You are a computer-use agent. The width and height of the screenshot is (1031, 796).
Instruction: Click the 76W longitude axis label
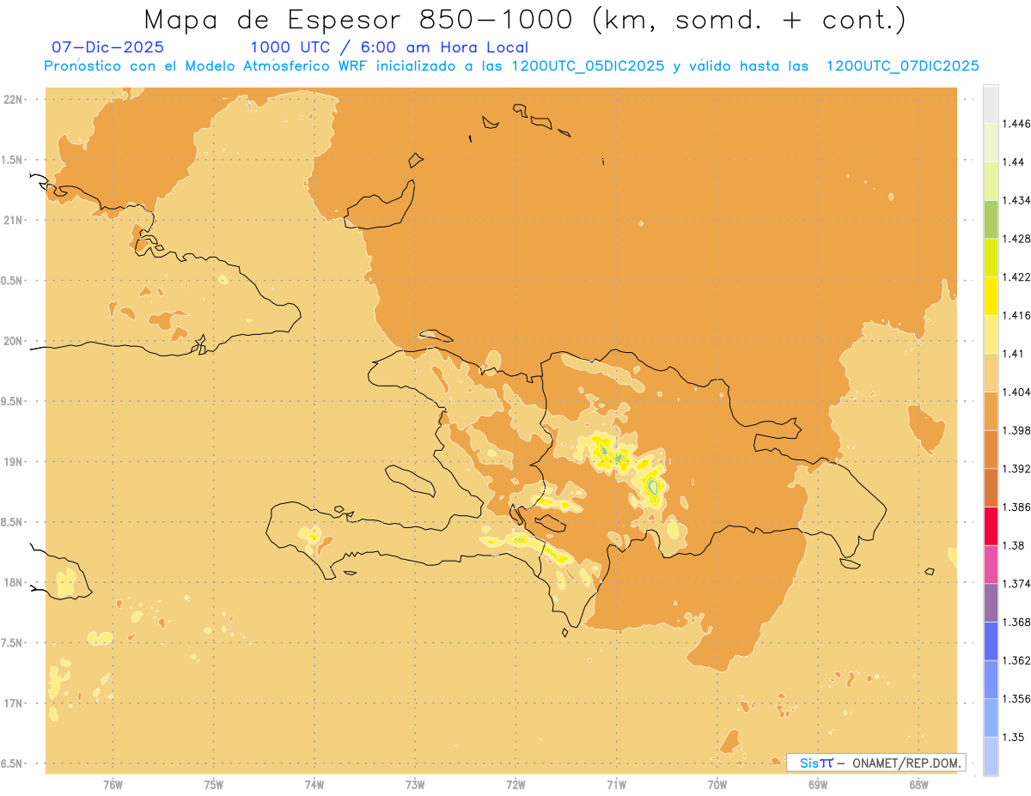pos(113,785)
